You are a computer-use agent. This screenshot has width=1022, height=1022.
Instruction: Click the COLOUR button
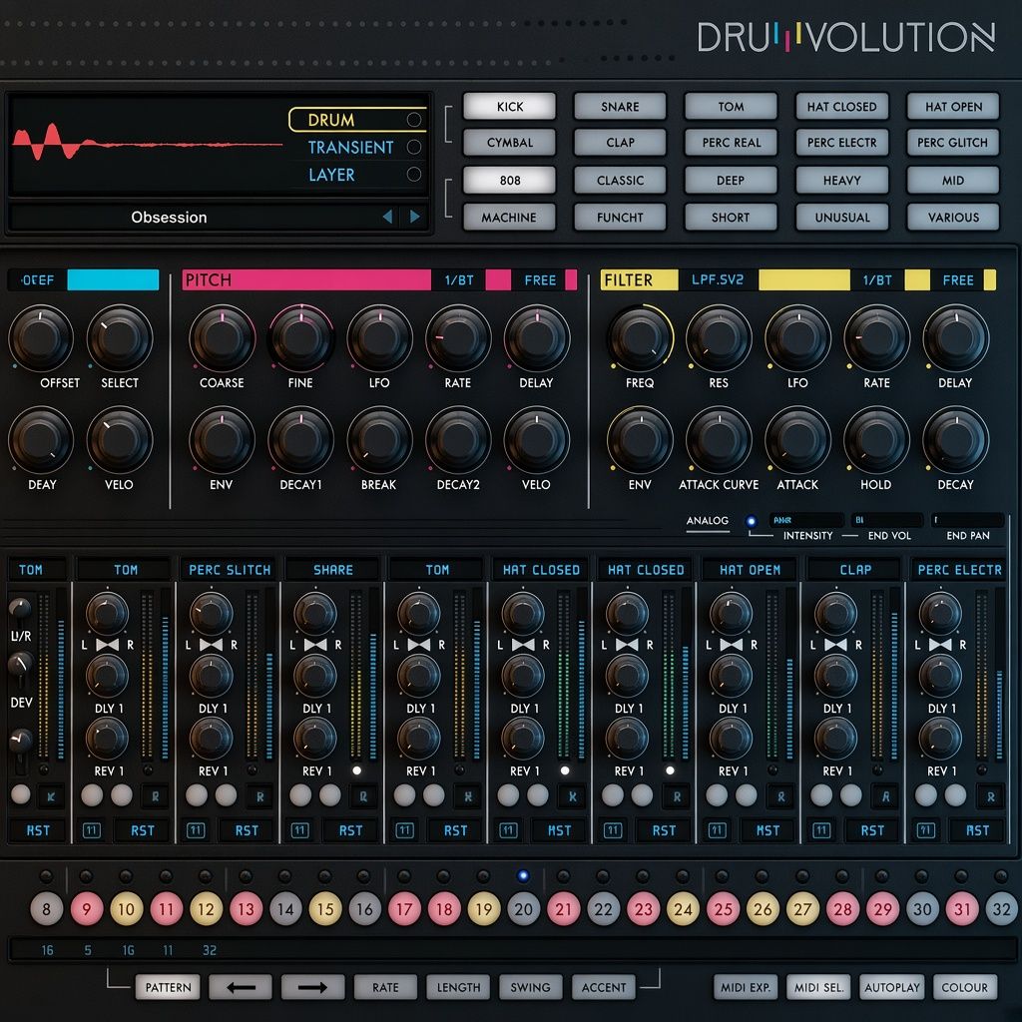click(x=965, y=987)
